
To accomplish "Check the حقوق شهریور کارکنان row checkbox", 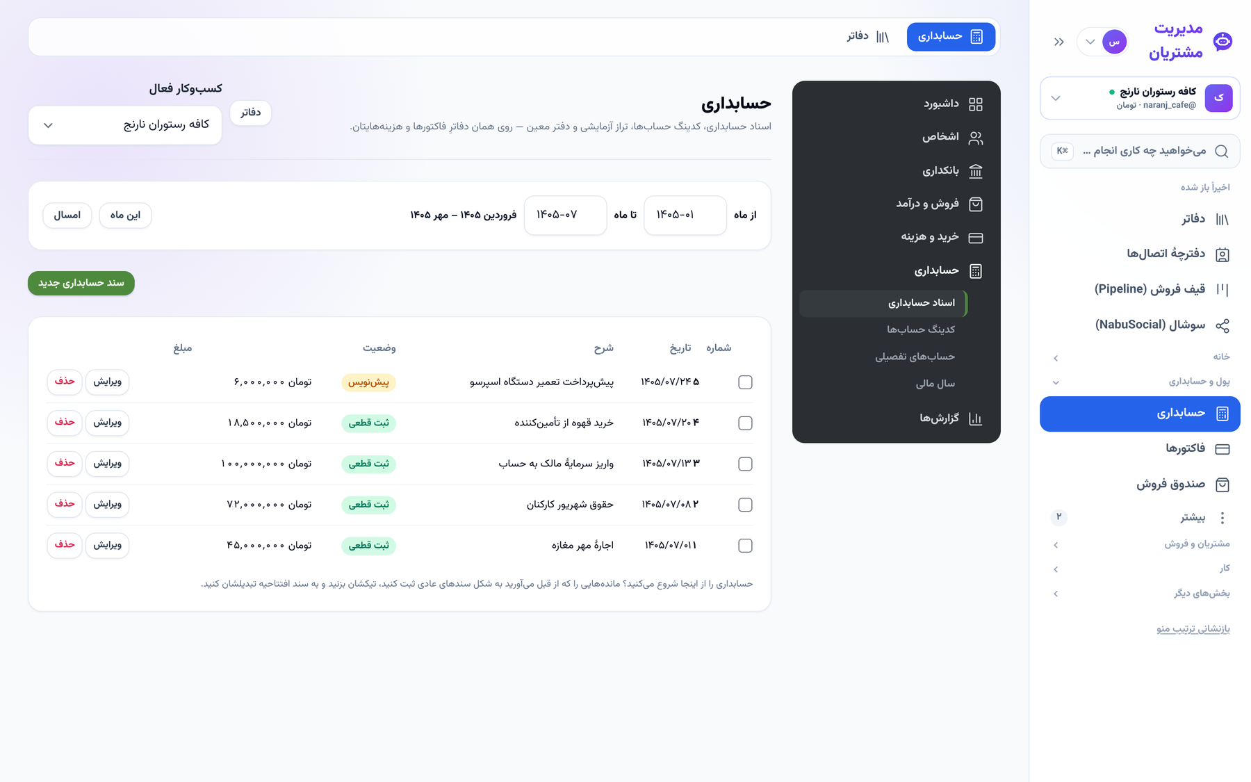I will pos(745,505).
